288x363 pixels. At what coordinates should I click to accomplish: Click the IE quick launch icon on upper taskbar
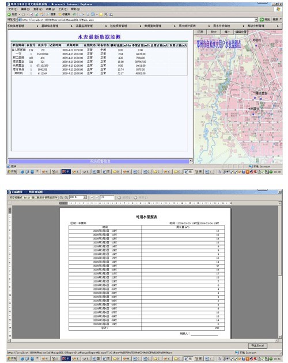tap(22, 172)
